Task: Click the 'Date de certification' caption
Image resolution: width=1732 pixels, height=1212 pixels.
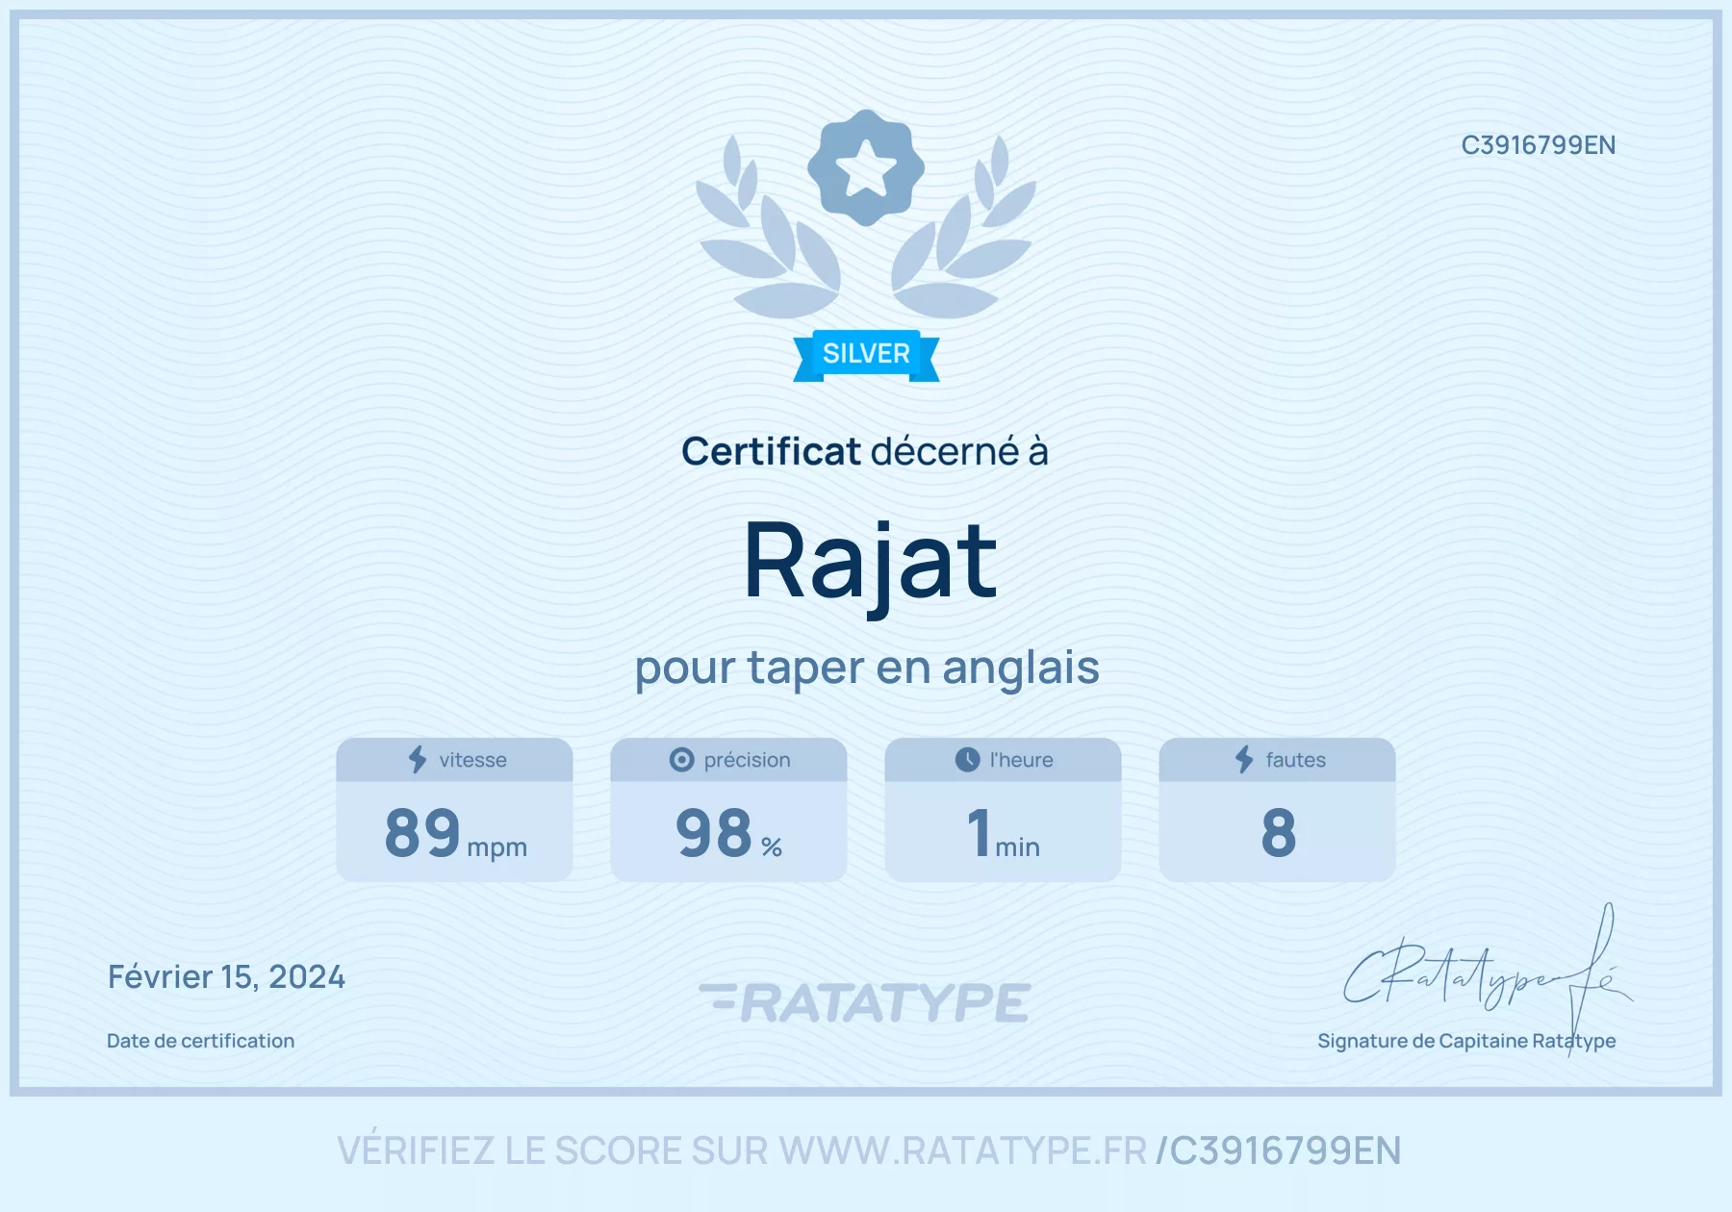Action: tap(200, 1041)
